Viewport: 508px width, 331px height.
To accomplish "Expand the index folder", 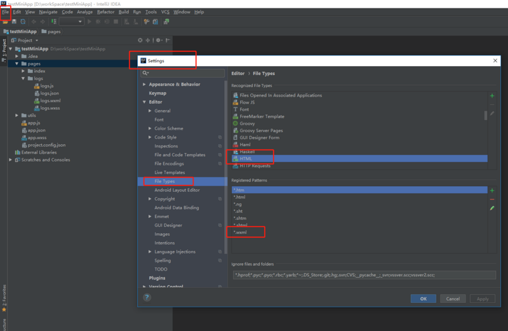I will click(x=23, y=71).
